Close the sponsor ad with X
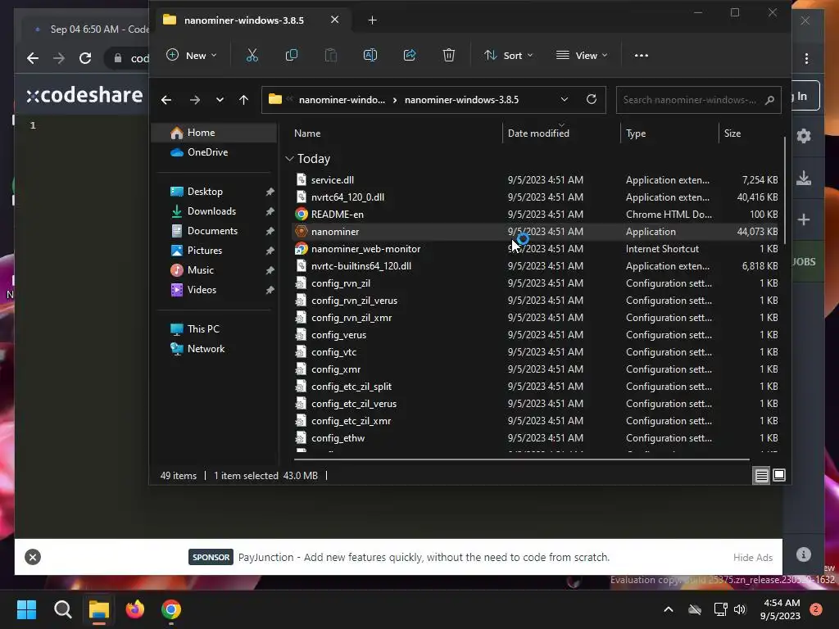This screenshot has height=629, width=839. 33,557
